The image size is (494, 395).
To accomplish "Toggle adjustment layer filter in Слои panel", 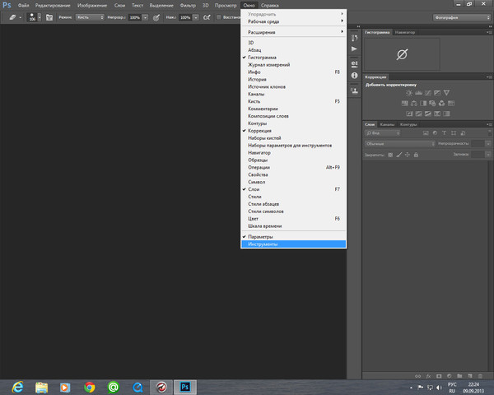I will click(x=435, y=133).
